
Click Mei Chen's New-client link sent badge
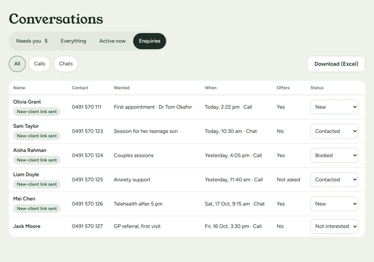coord(37,209)
